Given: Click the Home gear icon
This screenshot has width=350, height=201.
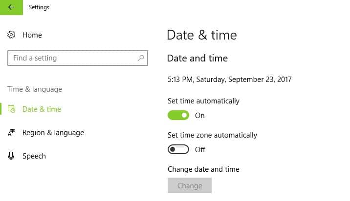Looking at the screenshot, I should 11,35.
